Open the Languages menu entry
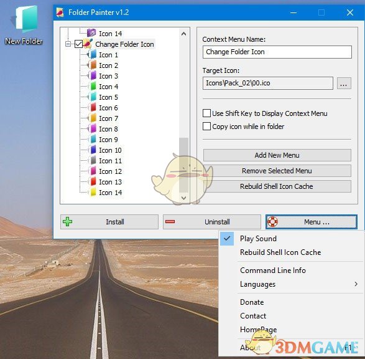This screenshot has width=365, height=359. pyautogui.click(x=257, y=284)
